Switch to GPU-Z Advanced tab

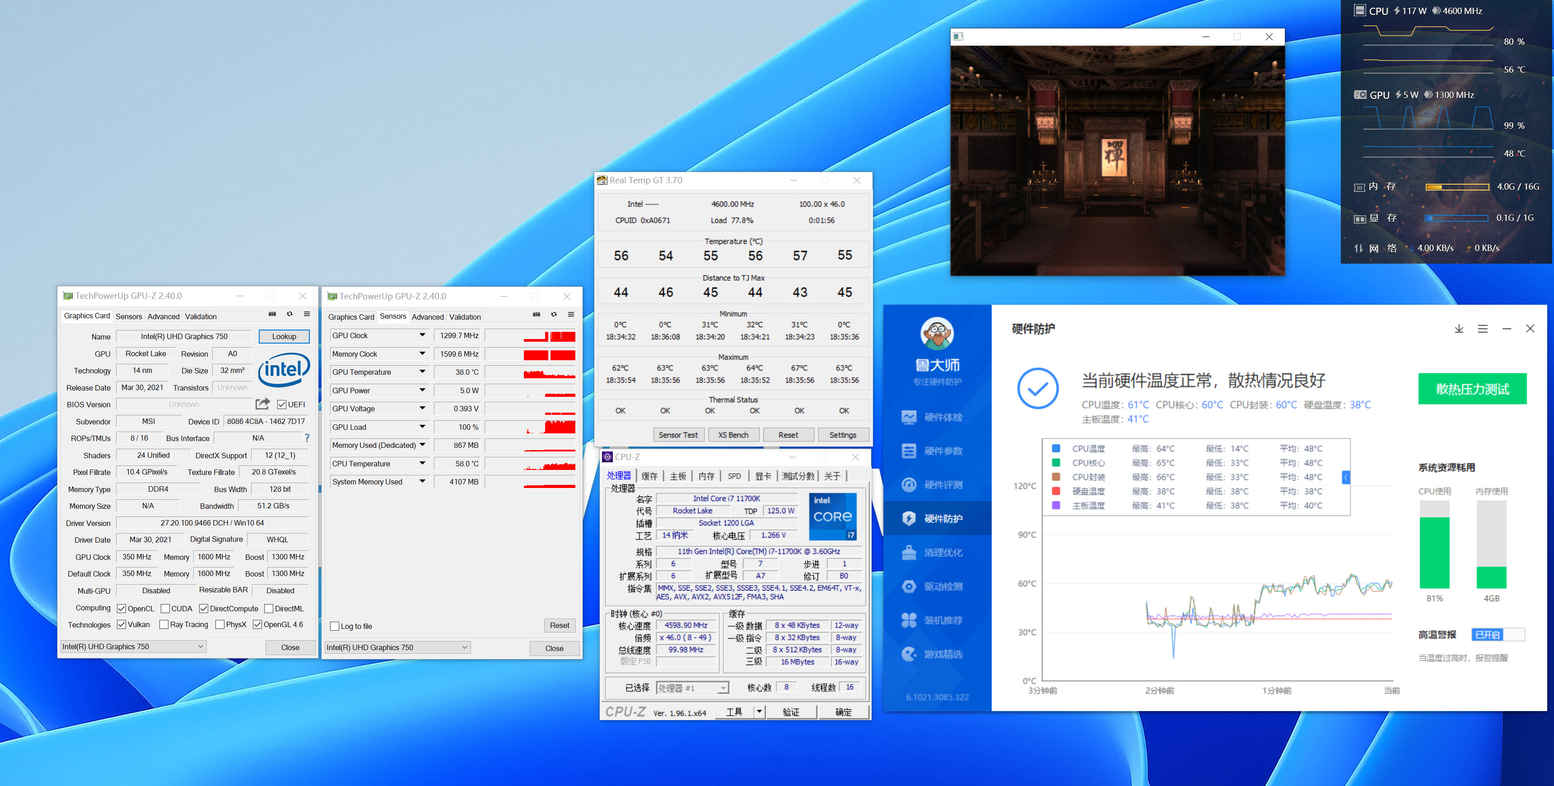[x=163, y=316]
